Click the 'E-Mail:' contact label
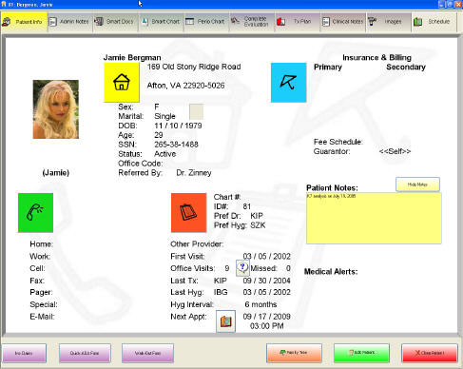The image size is (463, 369). coord(42,317)
